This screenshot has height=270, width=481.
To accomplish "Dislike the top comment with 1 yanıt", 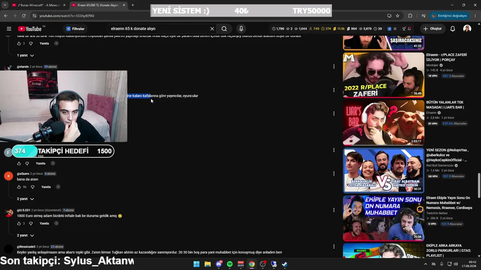I will coord(31,43).
